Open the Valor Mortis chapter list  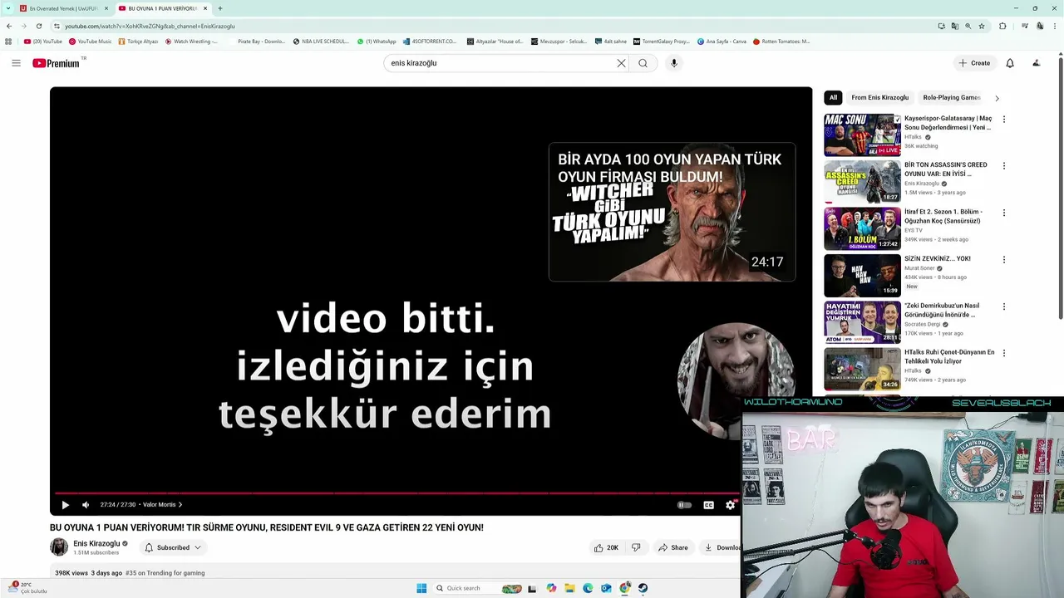[162, 505]
